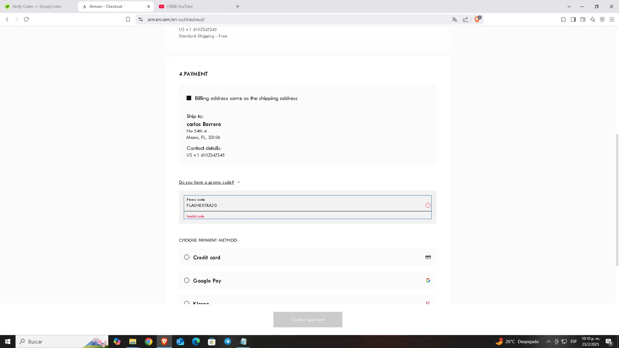Open the browser extensions puzzle icon
The height and width of the screenshot is (348, 619).
(x=563, y=19)
